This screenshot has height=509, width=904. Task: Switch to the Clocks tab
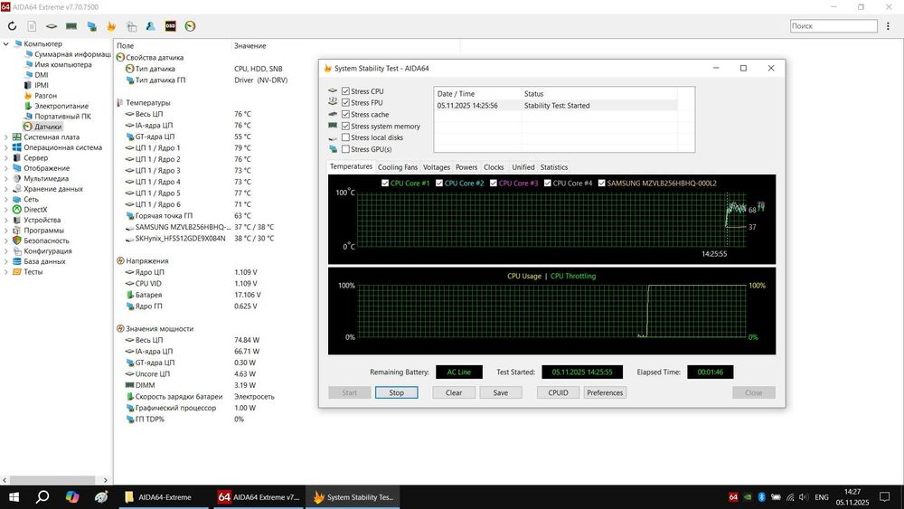[494, 167]
